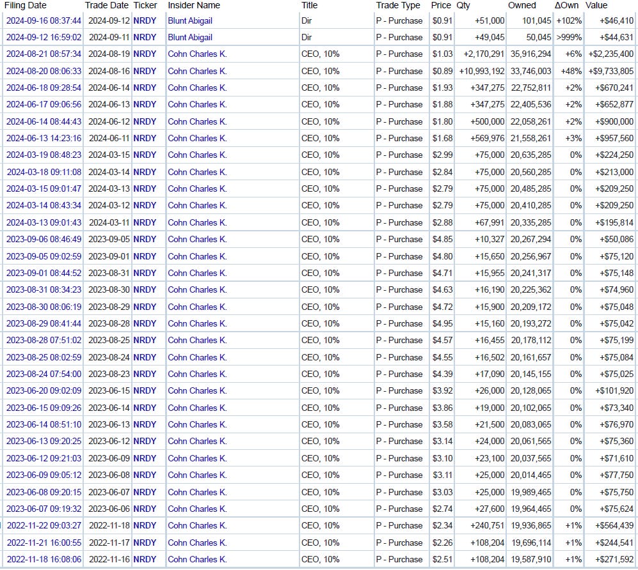Open filing dated 2023-08-25 08:02:59
The height and width of the screenshot is (570, 638).
point(44,357)
